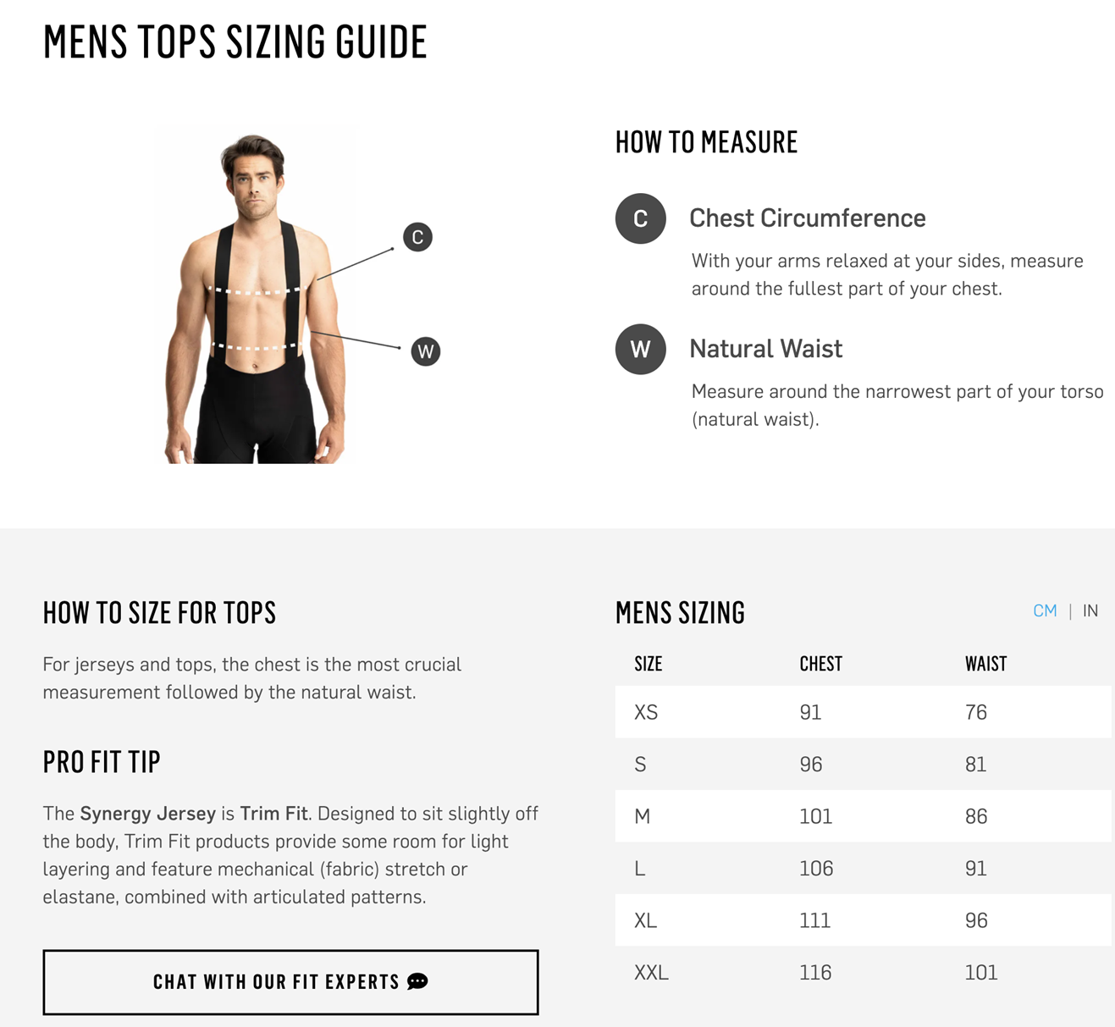Viewport: 1115px width, 1027px height.
Task: Select the XXL size row
Action: click(863, 973)
